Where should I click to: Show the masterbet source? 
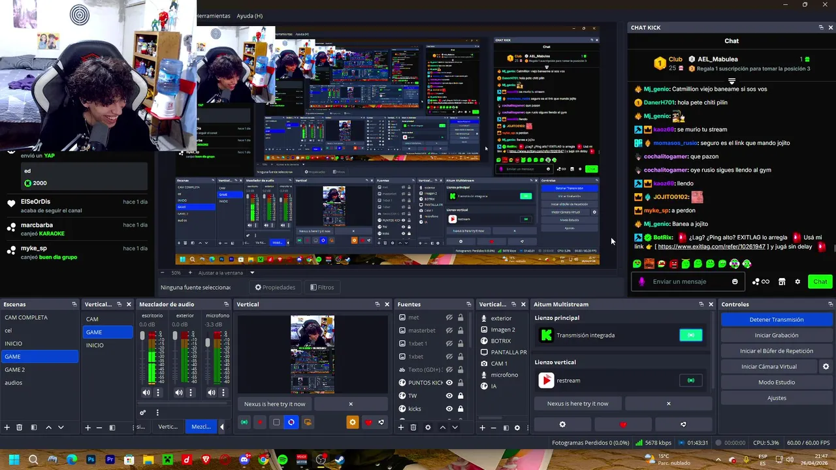pyautogui.click(x=449, y=330)
